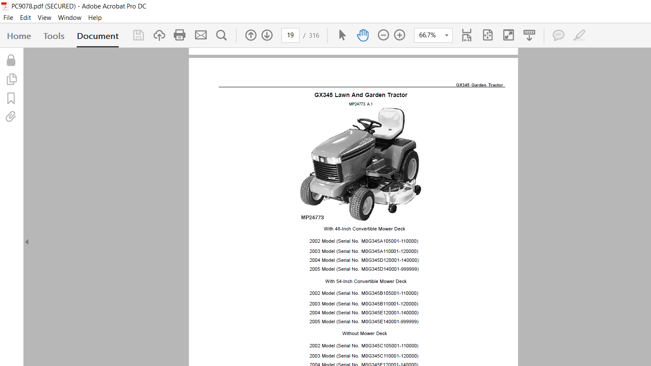The height and width of the screenshot is (366, 651).
Task: Click 'Without Mower Deck' heading
Action: click(364, 333)
